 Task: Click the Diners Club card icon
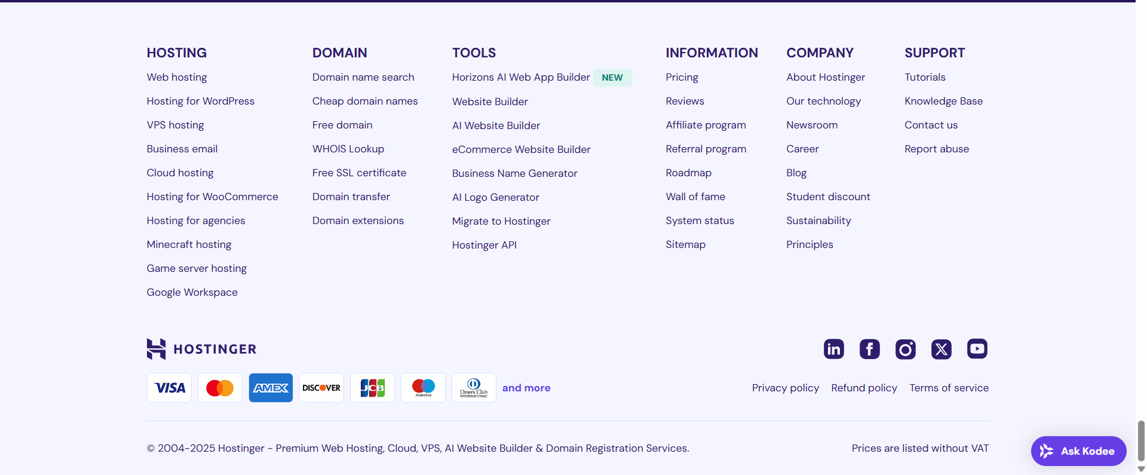[474, 388]
